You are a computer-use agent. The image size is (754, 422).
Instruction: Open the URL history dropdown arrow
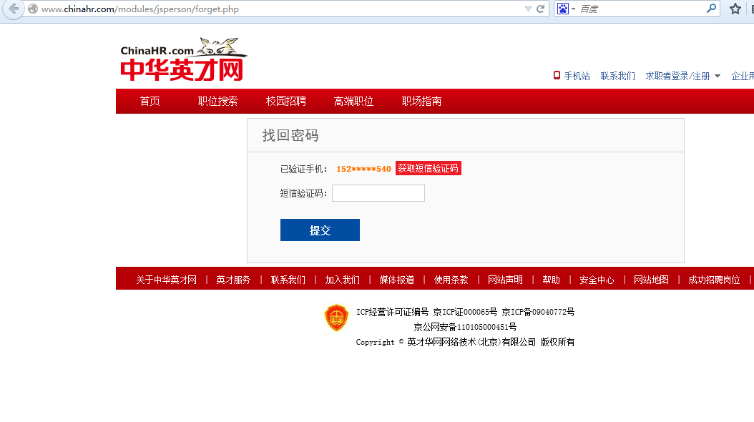click(528, 9)
